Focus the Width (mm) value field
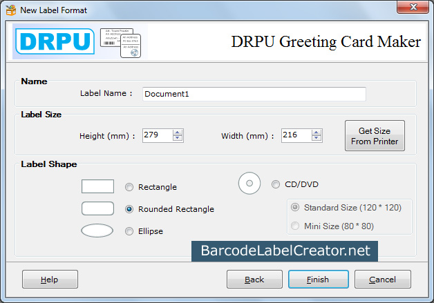Viewport: 434px width, 303px height. point(296,135)
